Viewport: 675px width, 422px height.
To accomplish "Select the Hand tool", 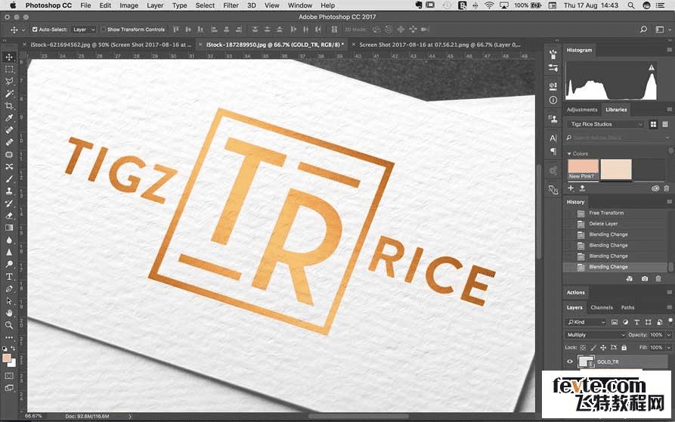I will (x=9, y=313).
